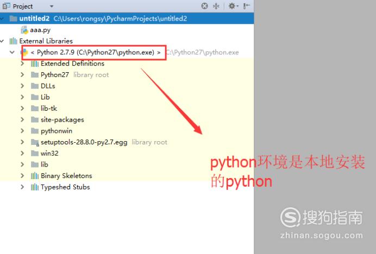Collapse the Python 2.7.9 interpreter node
Image resolution: width=376 pixels, height=254 pixels.
click(12, 52)
